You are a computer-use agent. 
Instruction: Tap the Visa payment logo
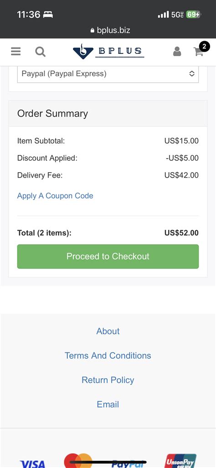[32, 463]
